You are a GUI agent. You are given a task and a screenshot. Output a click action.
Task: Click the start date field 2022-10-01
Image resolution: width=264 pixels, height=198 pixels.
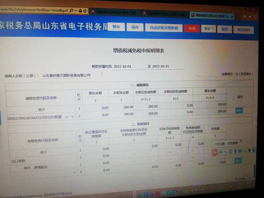(129, 67)
